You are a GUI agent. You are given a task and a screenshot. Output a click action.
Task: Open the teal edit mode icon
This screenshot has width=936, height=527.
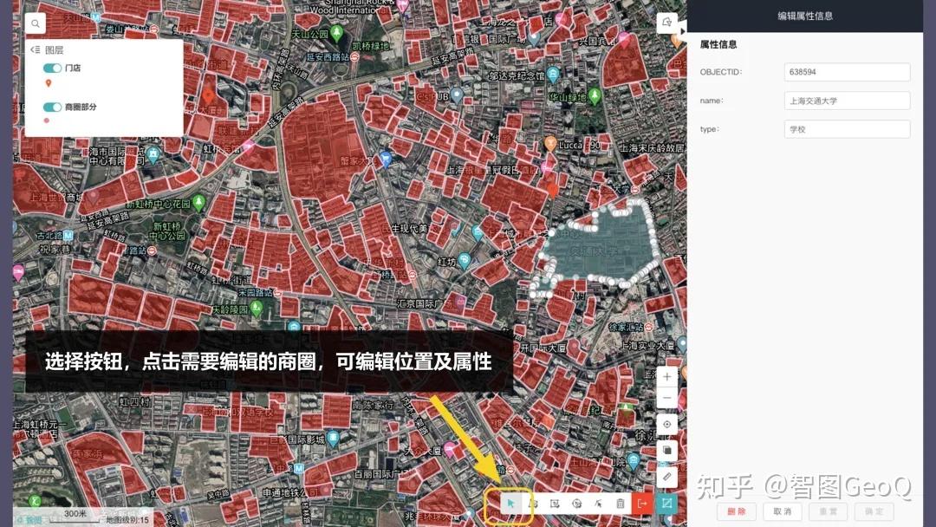click(x=667, y=504)
